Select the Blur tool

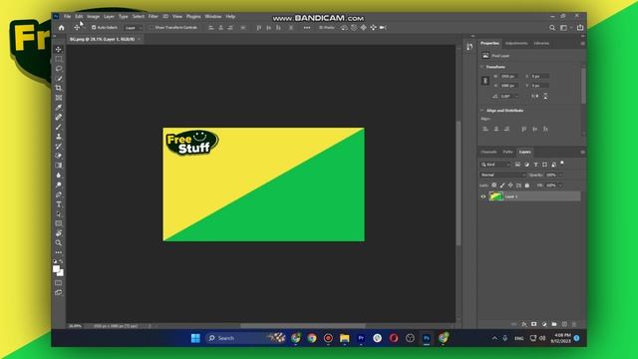[59, 176]
